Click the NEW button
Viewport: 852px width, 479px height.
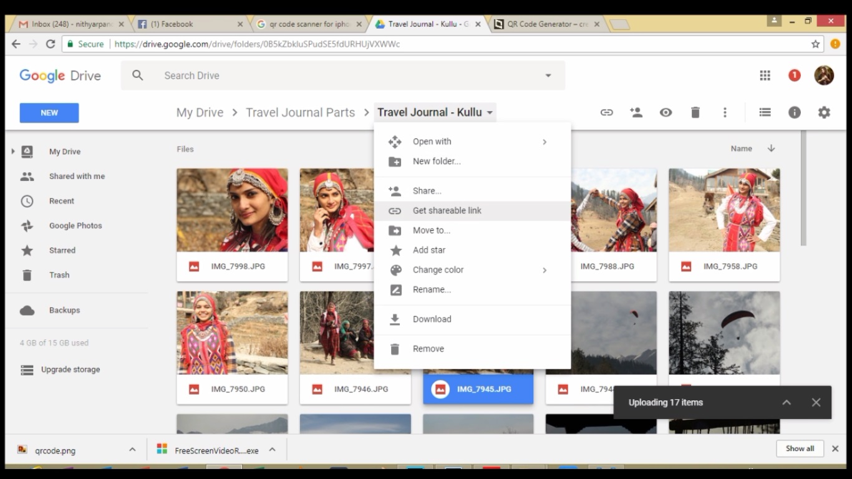pos(49,113)
